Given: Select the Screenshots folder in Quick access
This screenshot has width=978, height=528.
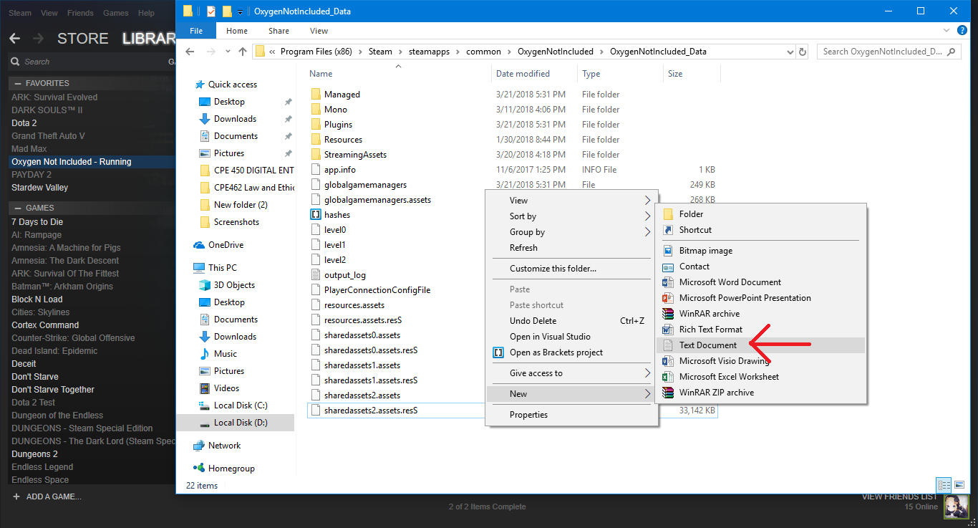Looking at the screenshot, I should pos(237,222).
